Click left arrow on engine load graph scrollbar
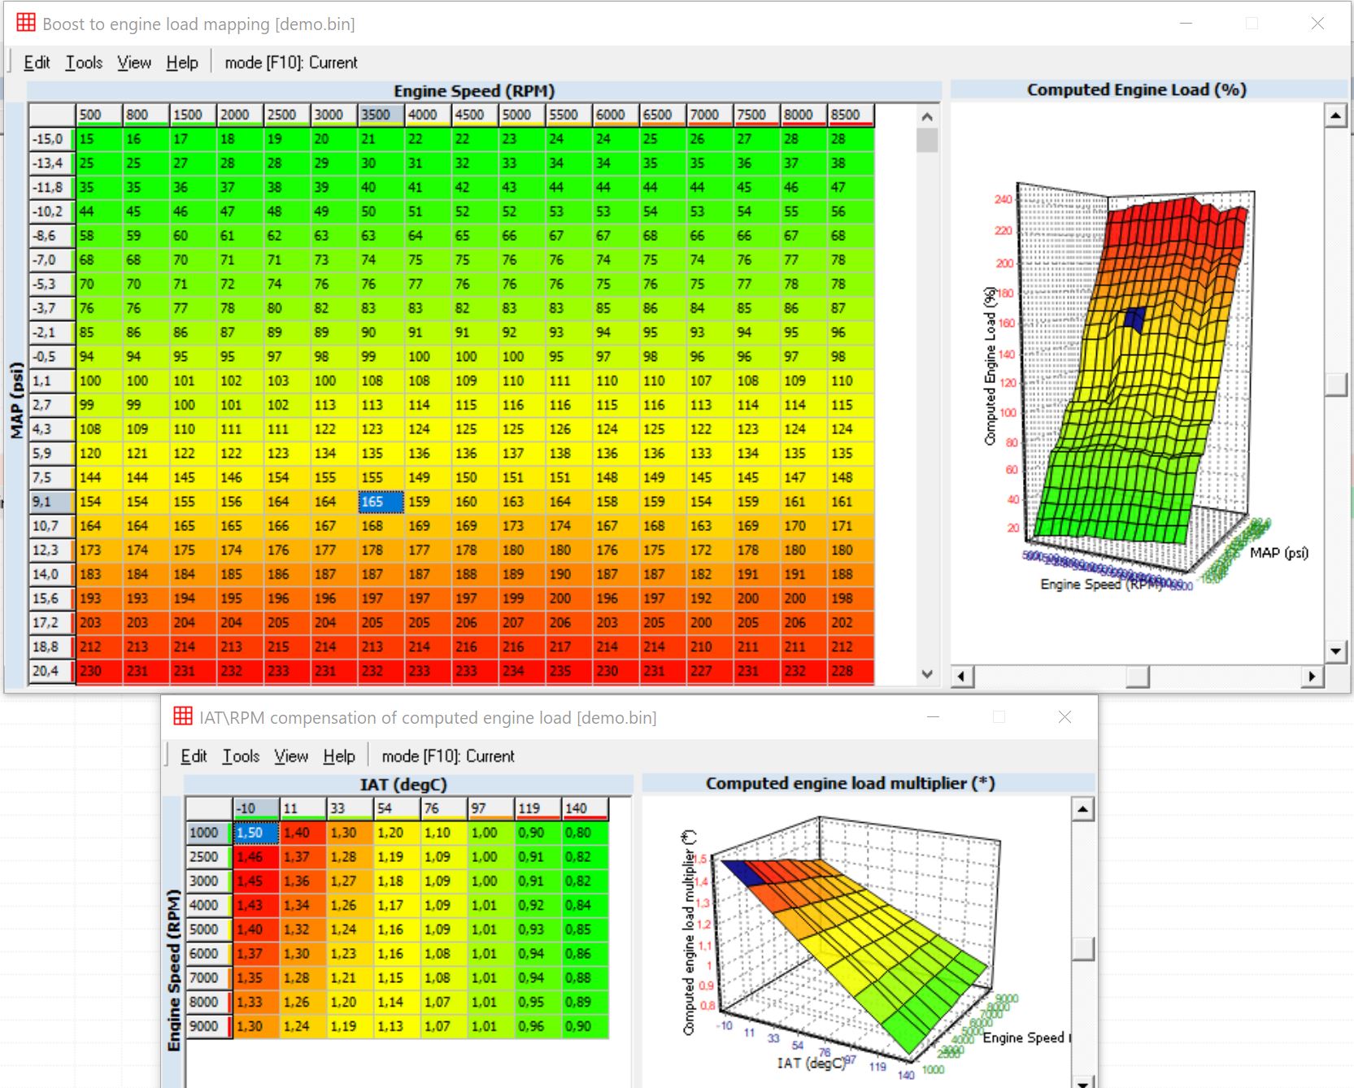This screenshot has height=1088, width=1354. (x=962, y=677)
